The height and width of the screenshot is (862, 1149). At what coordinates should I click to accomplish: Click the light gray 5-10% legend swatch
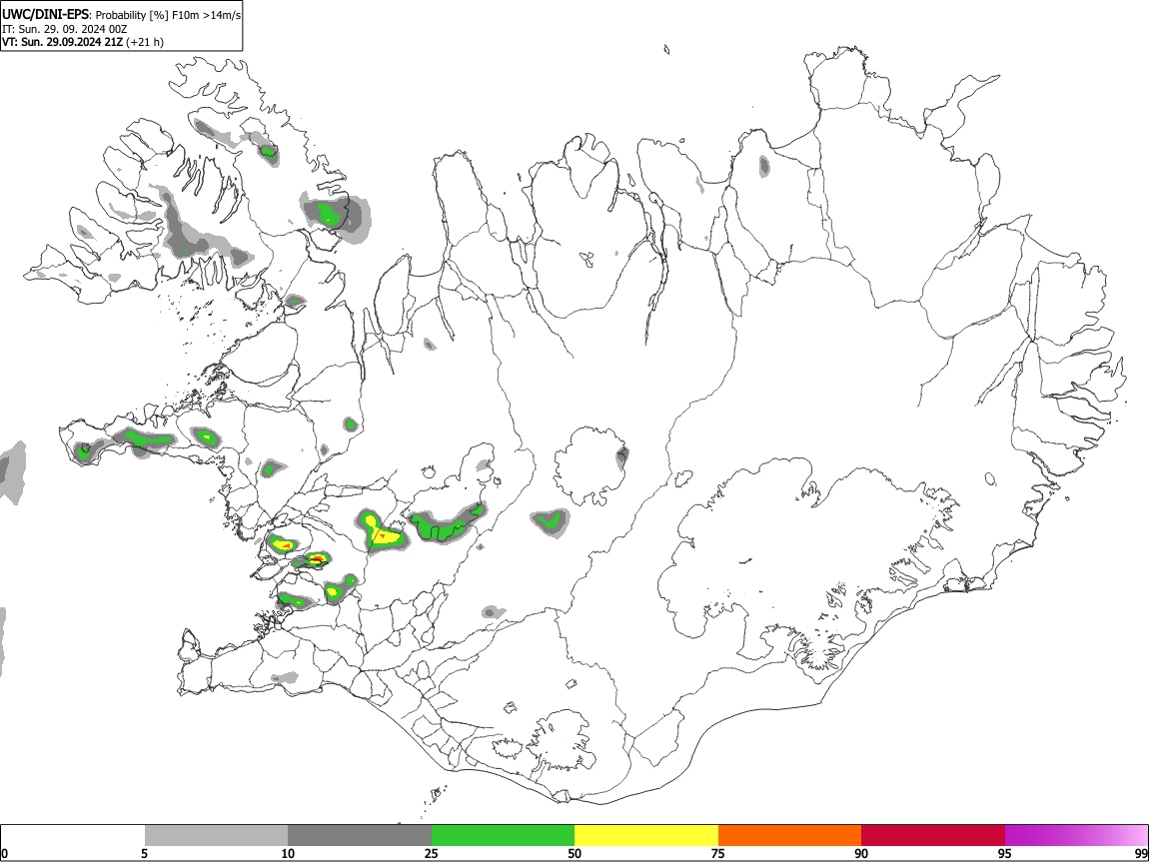(216, 836)
